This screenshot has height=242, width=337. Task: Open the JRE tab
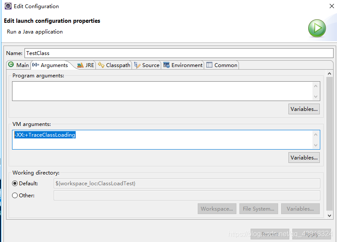tap(86, 65)
